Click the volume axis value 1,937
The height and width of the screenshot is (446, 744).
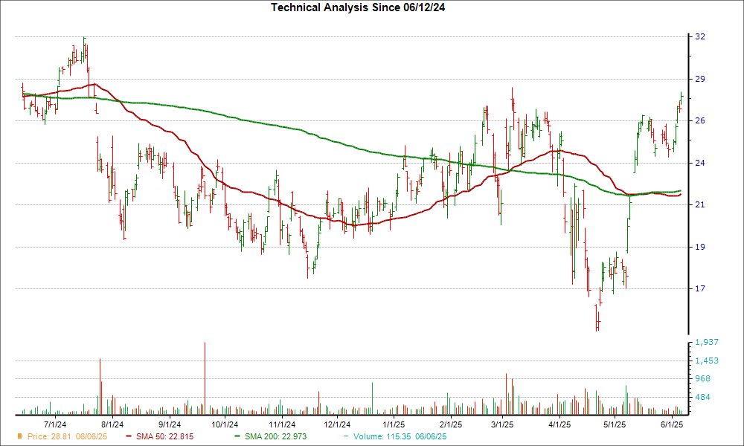[707, 342]
